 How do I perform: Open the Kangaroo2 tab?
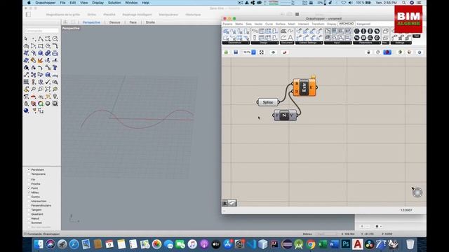point(363,24)
